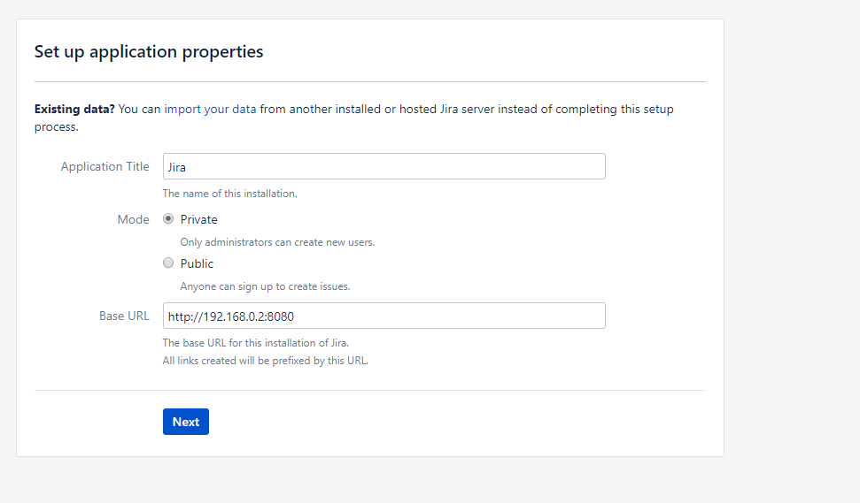The height and width of the screenshot is (503, 860).
Task: Click the 'Base URL' label
Action: 124,316
